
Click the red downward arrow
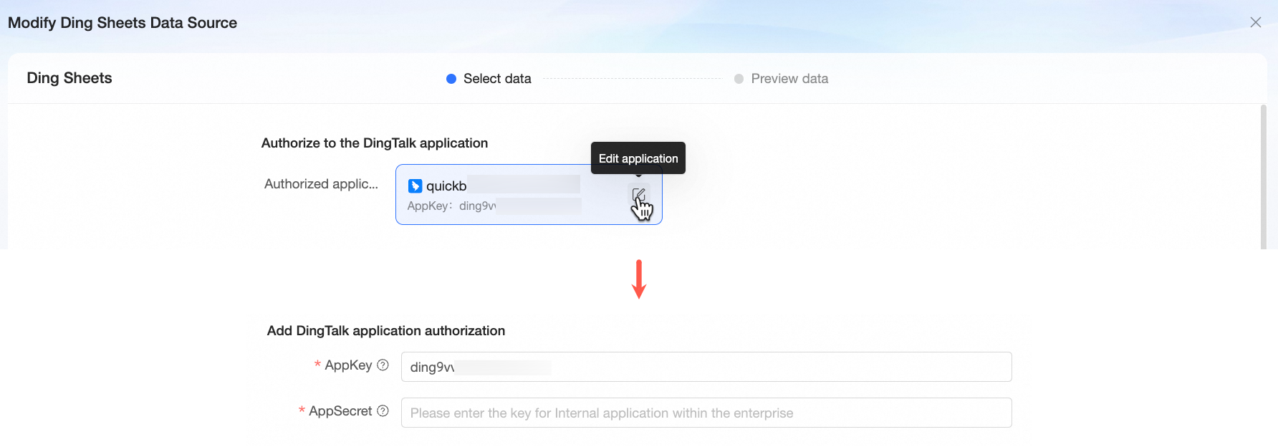(639, 279)
